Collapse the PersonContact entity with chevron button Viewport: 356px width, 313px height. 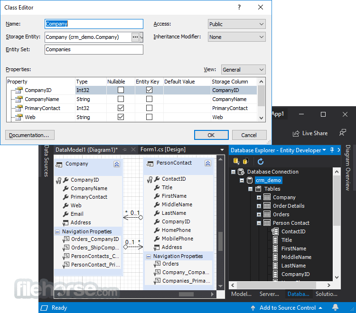pyautogui.click(x=208, y=163)
